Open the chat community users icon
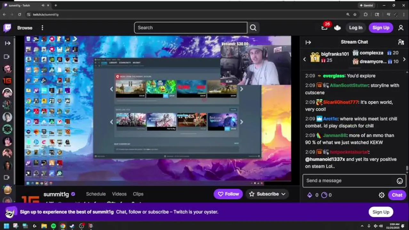Viewport: 409px width, 230px height. 401,42
